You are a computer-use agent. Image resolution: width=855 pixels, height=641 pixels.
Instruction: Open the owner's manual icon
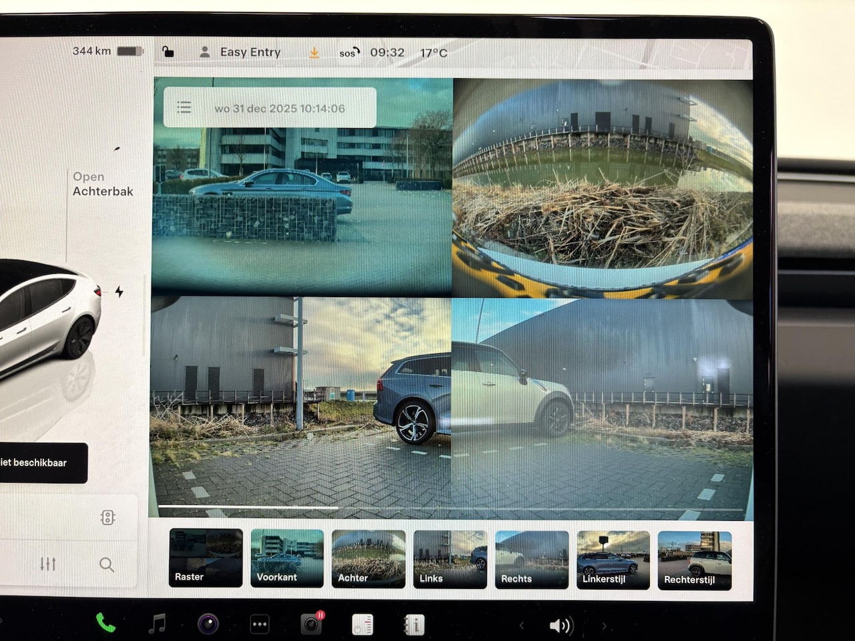click(414, 625)
